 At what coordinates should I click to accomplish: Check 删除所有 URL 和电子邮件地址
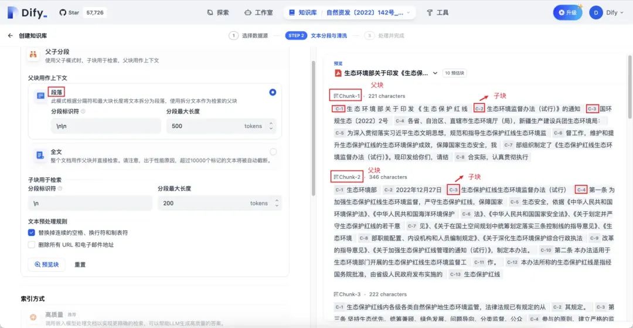coord(32,245)
